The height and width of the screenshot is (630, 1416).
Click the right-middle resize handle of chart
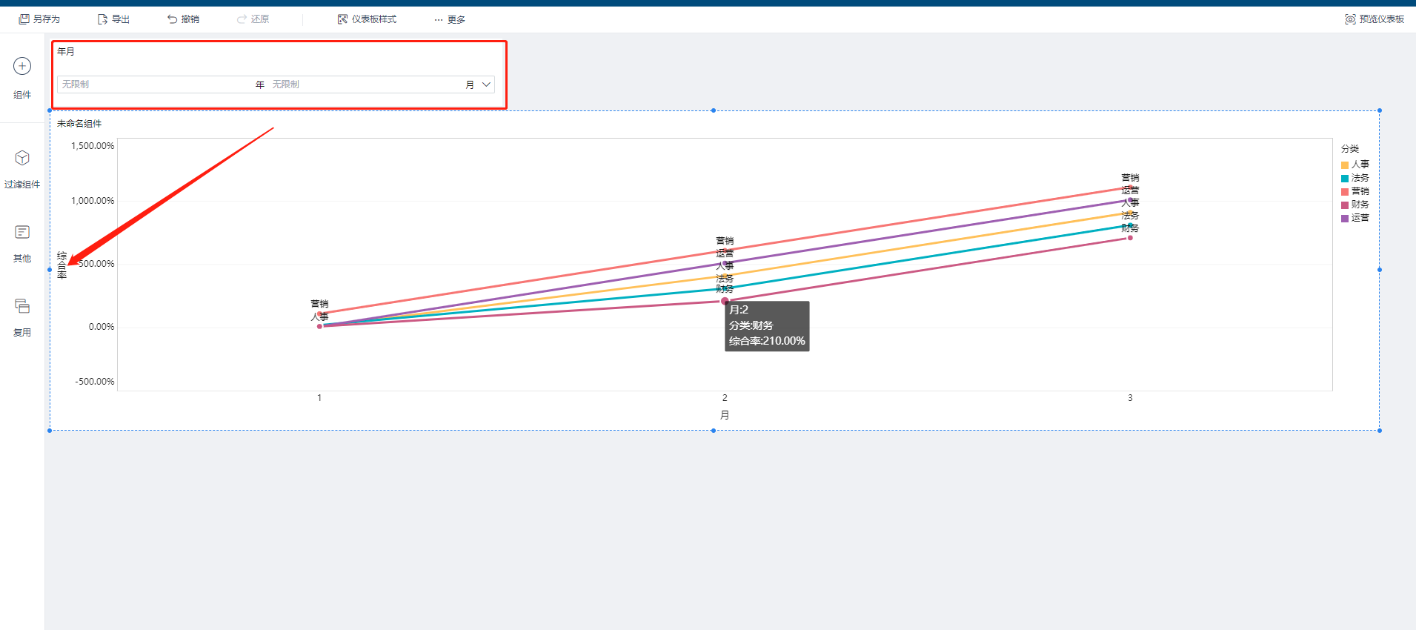[x=1380, y=270]
